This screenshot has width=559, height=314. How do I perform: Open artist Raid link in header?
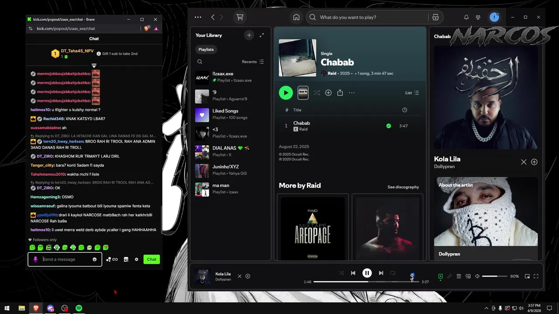tap(332, 73)
